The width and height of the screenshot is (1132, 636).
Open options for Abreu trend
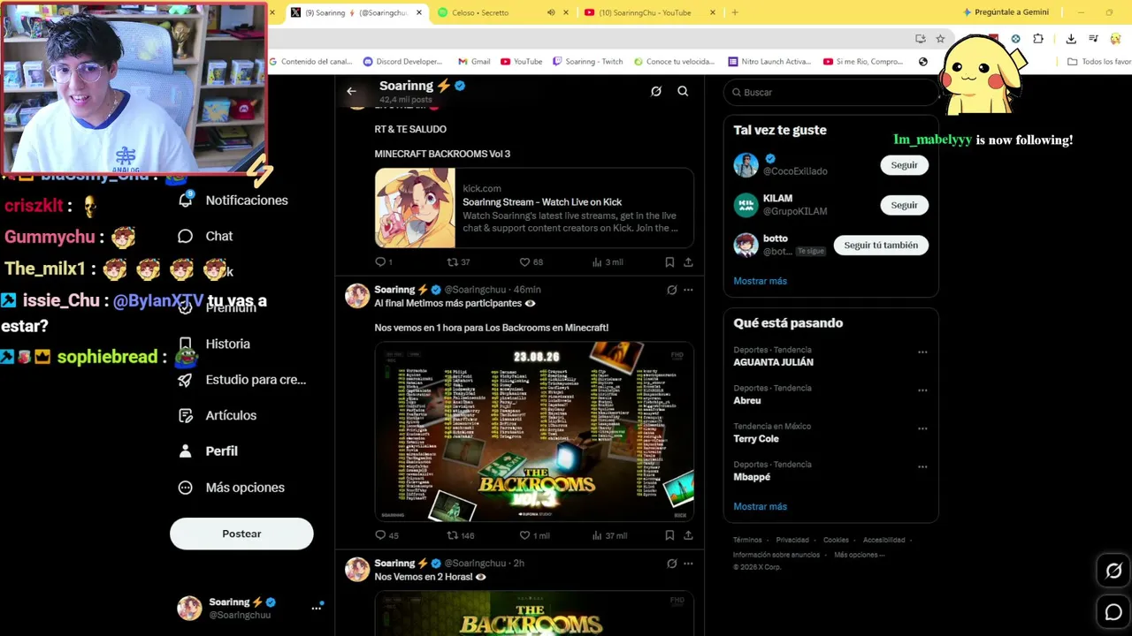922,390
